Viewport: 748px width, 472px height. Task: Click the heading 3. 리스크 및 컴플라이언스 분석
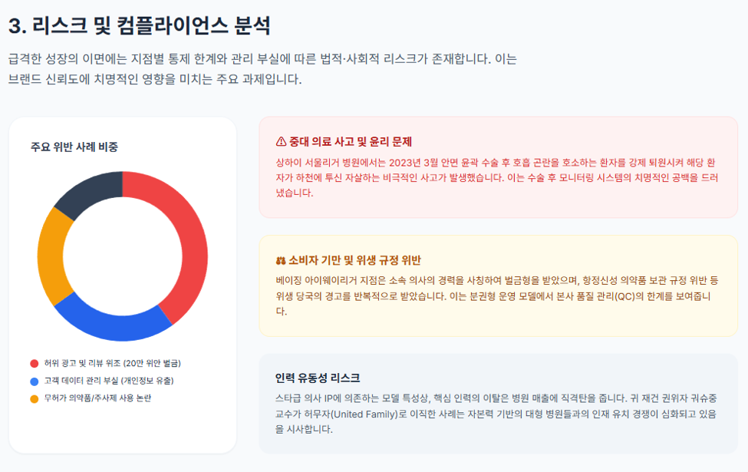click(x=140, y=26)
